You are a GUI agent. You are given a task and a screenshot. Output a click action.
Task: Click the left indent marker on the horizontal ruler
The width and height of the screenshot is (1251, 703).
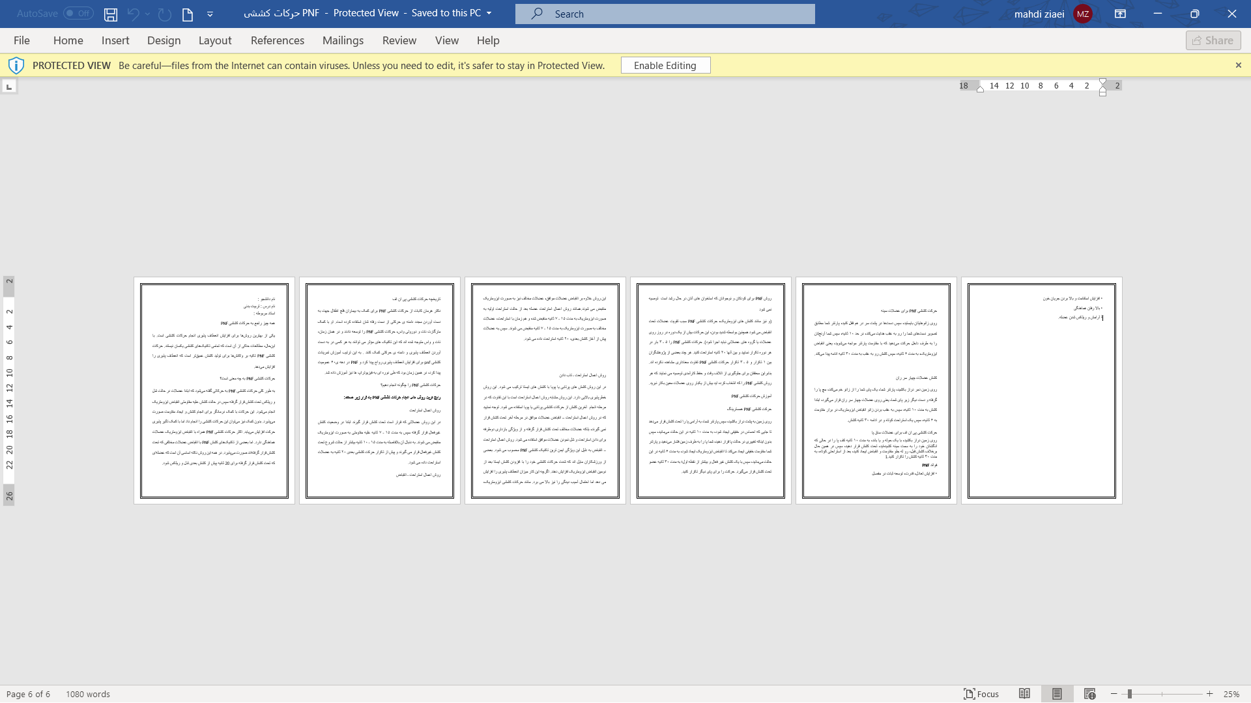point(980,89)
